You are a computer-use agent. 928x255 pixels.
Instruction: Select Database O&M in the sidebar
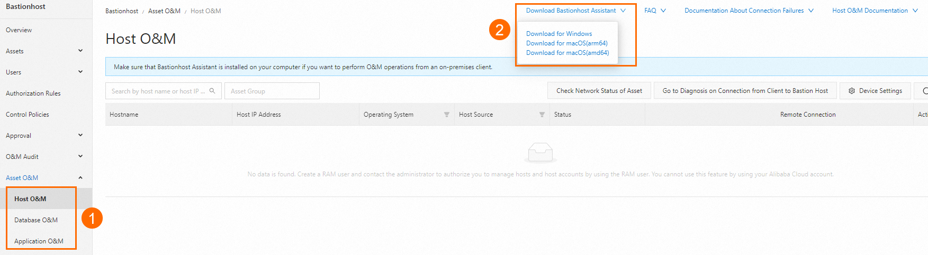click(x=36, y=220)
